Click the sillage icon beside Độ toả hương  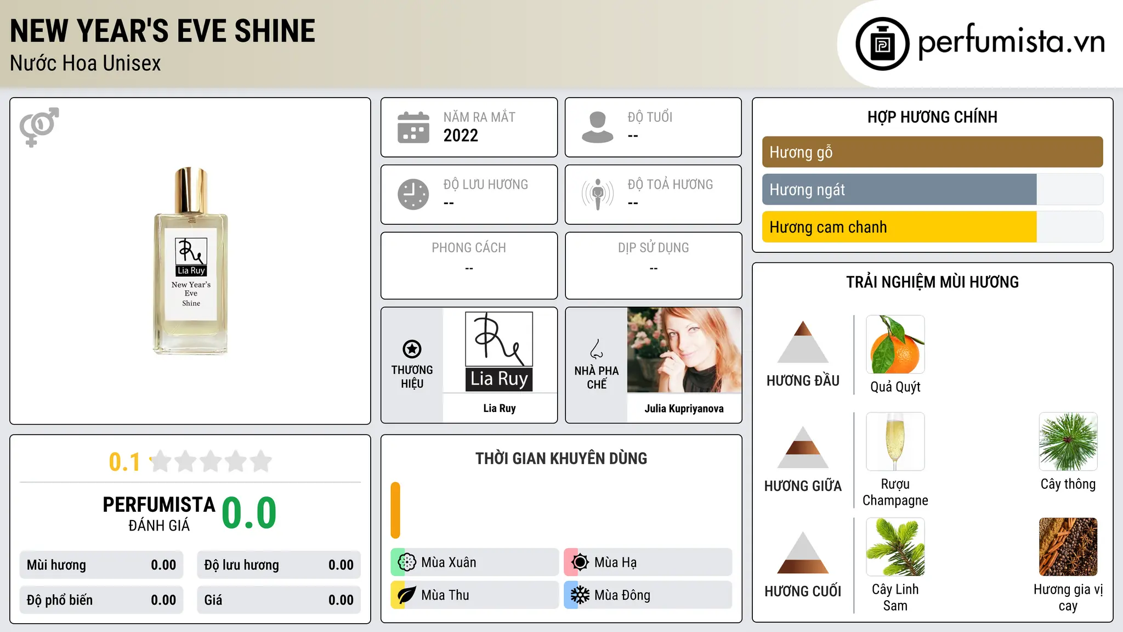597,194
